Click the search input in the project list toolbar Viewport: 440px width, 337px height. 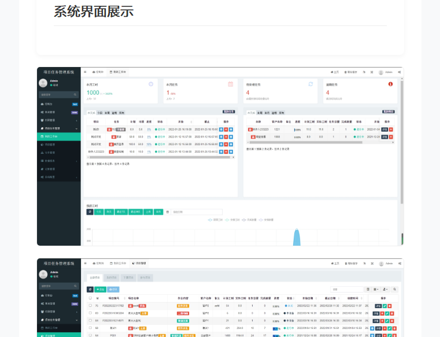click(x=347, y=289)
